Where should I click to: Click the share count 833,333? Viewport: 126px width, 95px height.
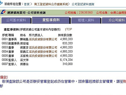pyautogui.click(x=68, y=43)
